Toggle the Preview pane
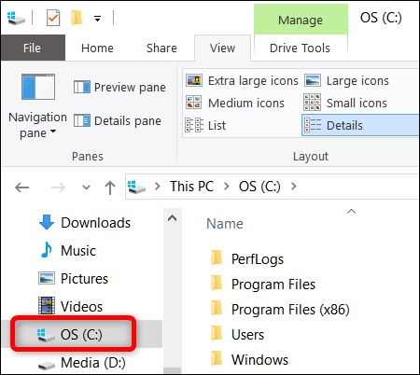 tap(119, 87)
